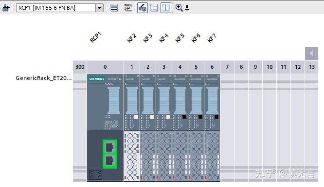Select the KF4 module in slot 3
The image size is (324, 187).
[164, 127]
